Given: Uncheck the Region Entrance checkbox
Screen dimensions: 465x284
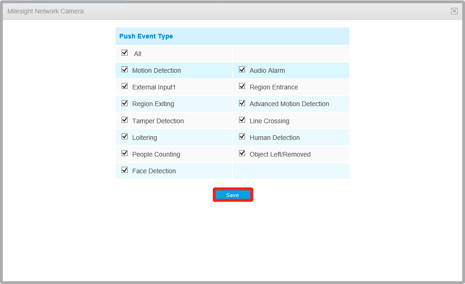Looking at the screenshot, I should 242,86.
